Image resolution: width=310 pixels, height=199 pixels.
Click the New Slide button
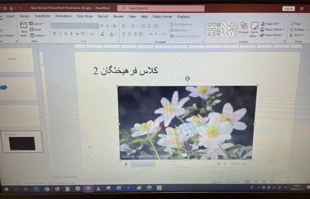click(x=24, y=29)
